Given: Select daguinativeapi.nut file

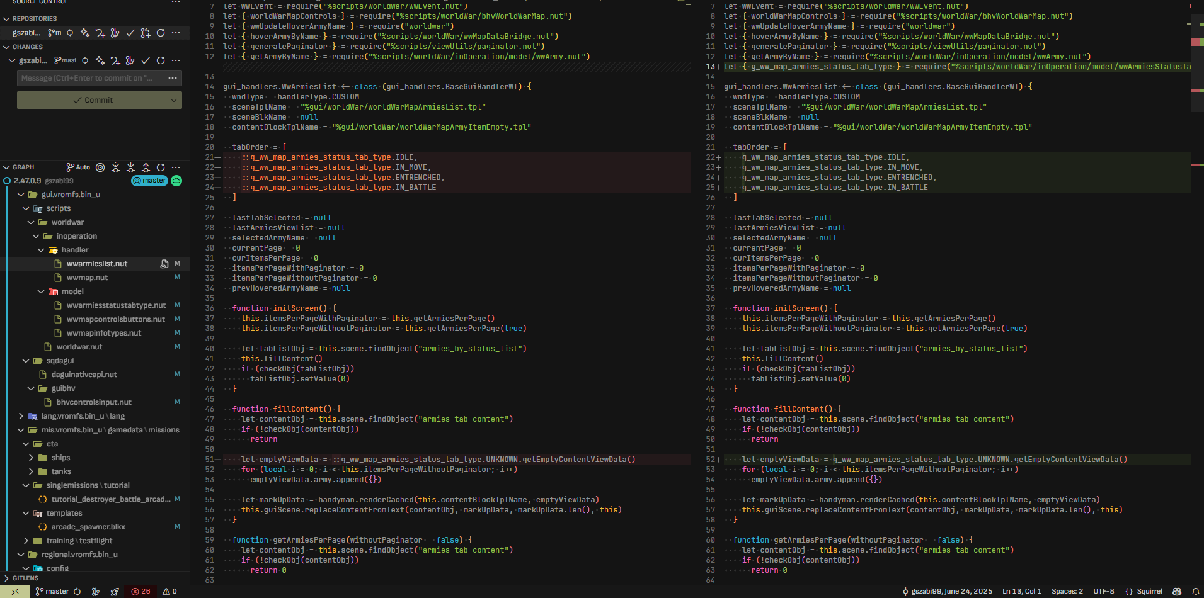Looking at the screenshot, I should (84, 375).
